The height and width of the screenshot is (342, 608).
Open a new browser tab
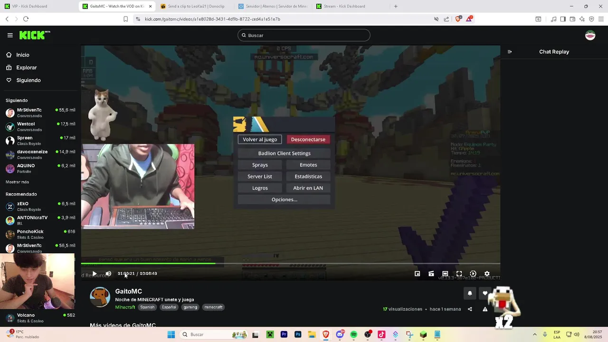396,6
